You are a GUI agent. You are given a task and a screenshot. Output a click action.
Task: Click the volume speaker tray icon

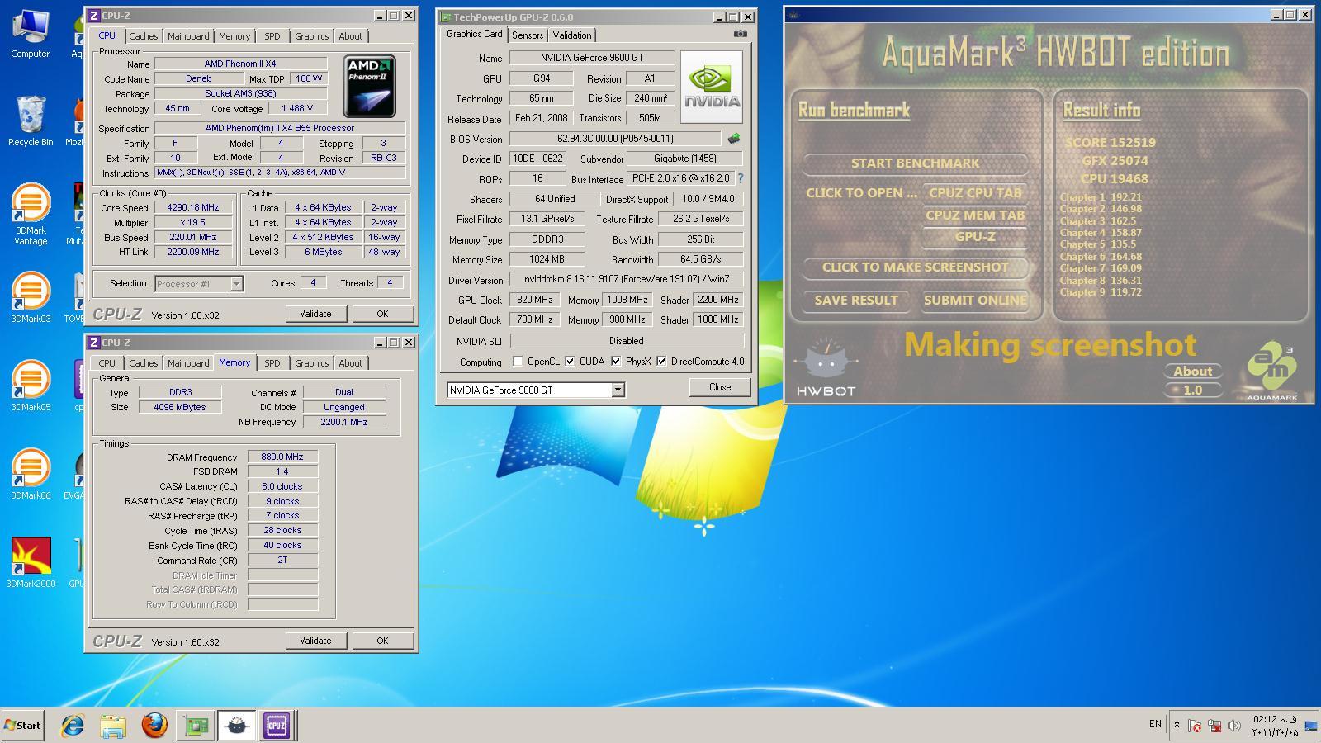[1234, 726]
